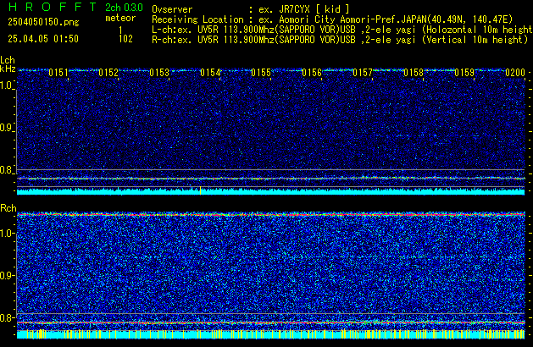Click the 0153 time marker
533x347 pixels.
click(x=159, y=73)
